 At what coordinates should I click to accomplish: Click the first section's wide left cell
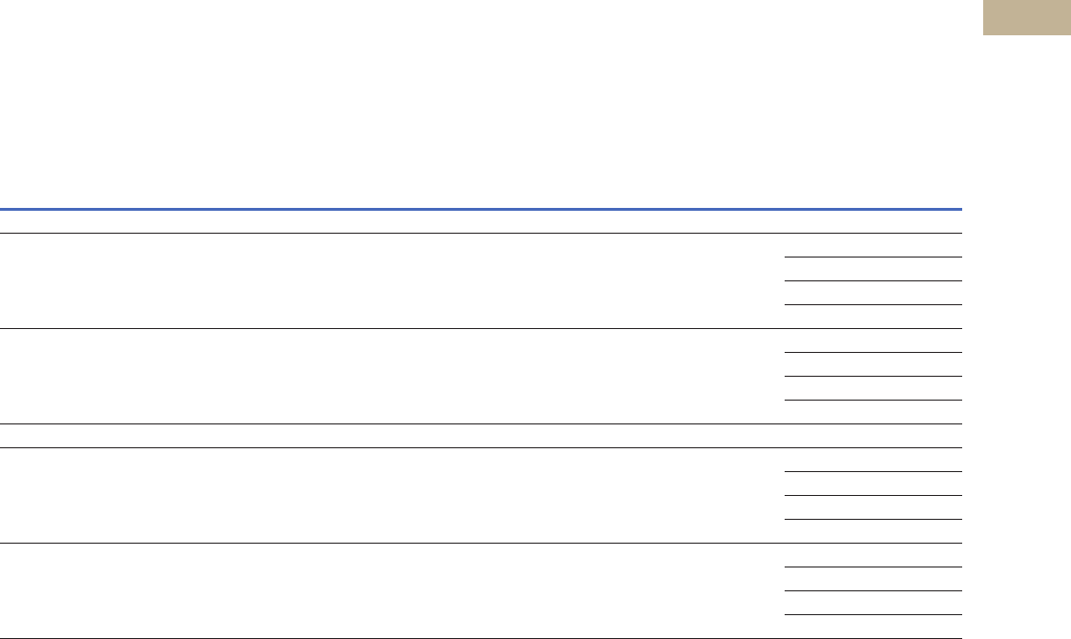(x=392, y=280)
